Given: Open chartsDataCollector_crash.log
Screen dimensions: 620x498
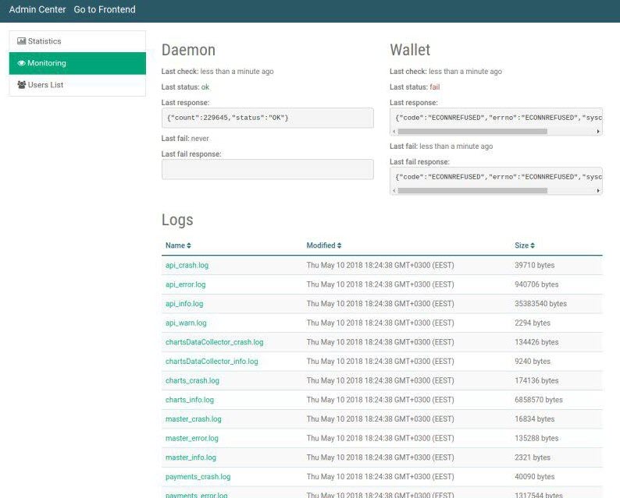Looking at the screenshot, I should [214, 342].
